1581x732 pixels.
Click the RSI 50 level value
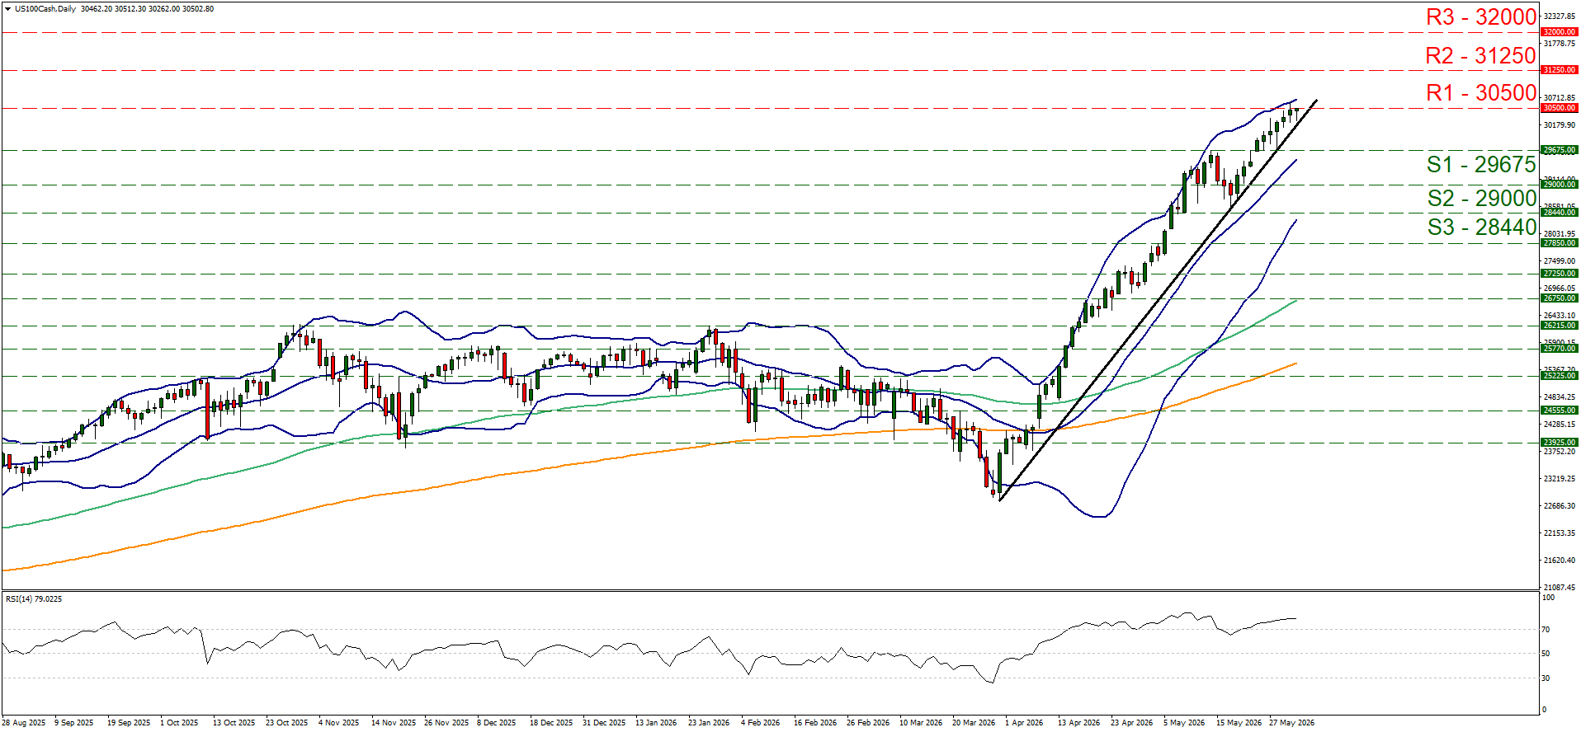coord(1547,654)
